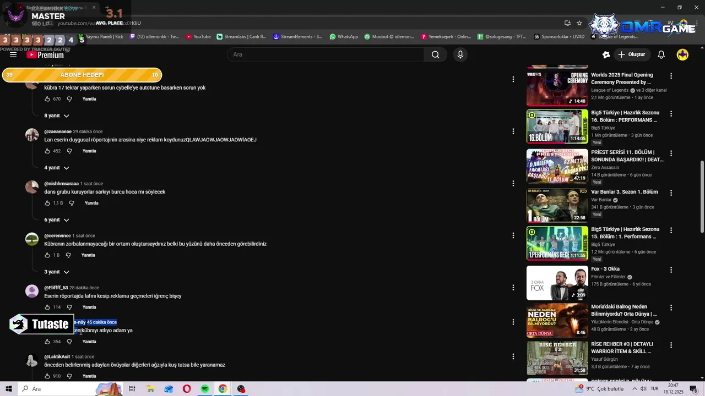Open PRIEST SERİSİ 11. BÖLÜM thumbnail
Viewport: 705px width, 396px height.
(x=557, y=166)
